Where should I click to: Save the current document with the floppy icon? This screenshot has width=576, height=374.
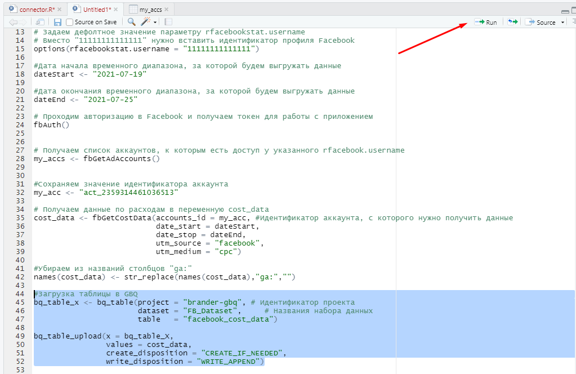57,22
